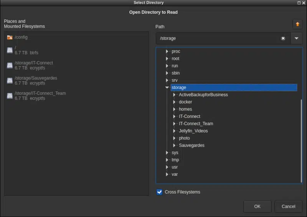Select the Sauvegardes directory in tree

[x=191, y=146]
